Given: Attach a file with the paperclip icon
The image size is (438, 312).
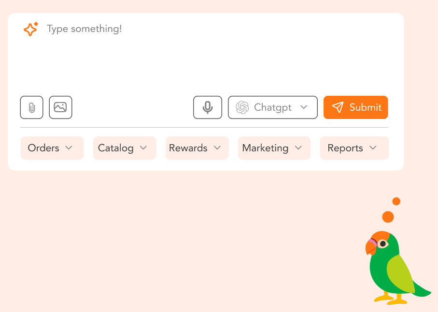Looking at the screenshot, I should tap(32, 107).
